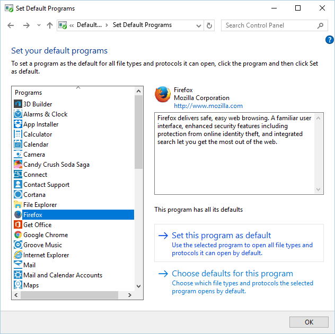The width and height of the screenshot is (335, 334).
Task: Confirm with the OK button
Action: (x=308, y=322)
